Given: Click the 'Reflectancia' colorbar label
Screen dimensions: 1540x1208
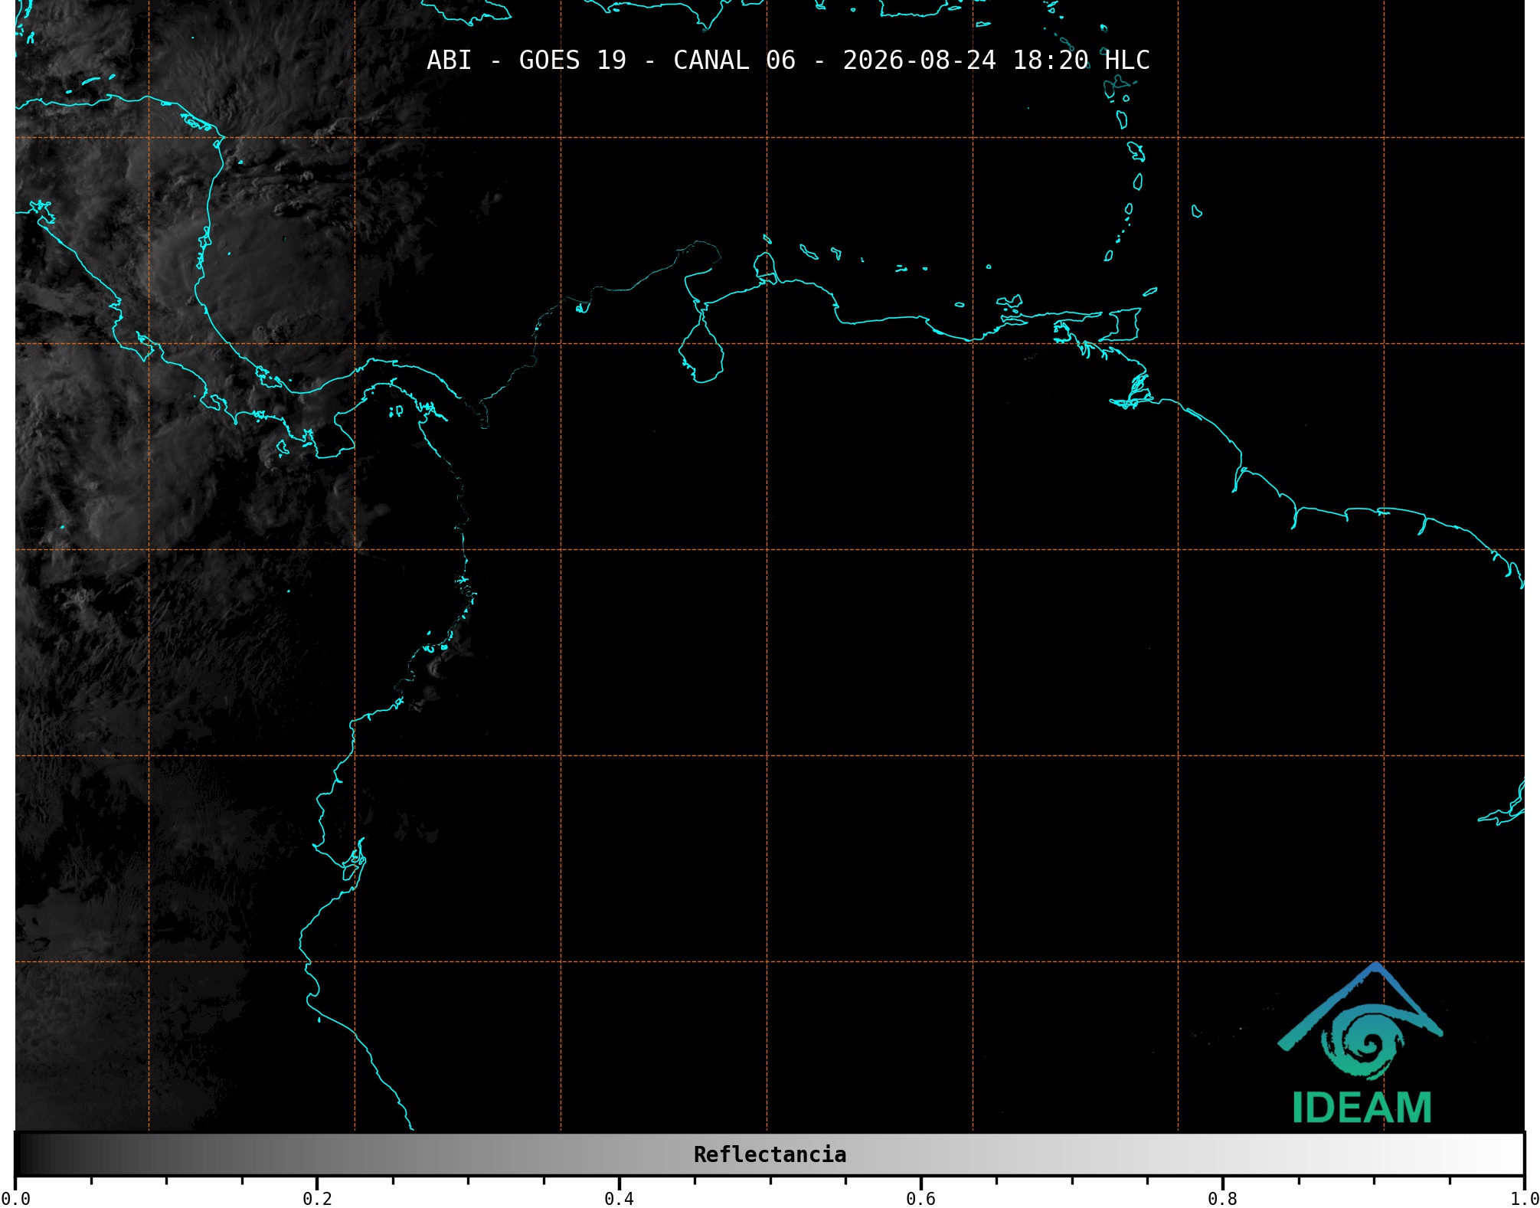Looking at the screenshot, I should (770, 1154).
